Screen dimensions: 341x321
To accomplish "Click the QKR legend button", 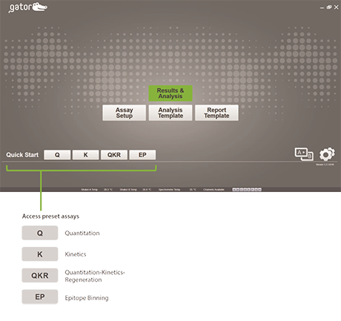I will (x=40, y=275).
